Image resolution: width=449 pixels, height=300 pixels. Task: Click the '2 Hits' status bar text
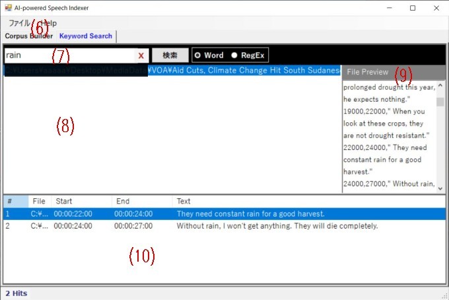pos(17,293)
